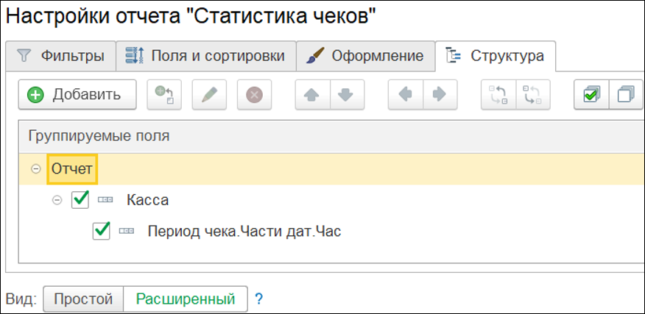Viewport: 645px width, 314px height.
Task: Click the delete cross icon
Action: pyautogui.click(x=254, y=95)
